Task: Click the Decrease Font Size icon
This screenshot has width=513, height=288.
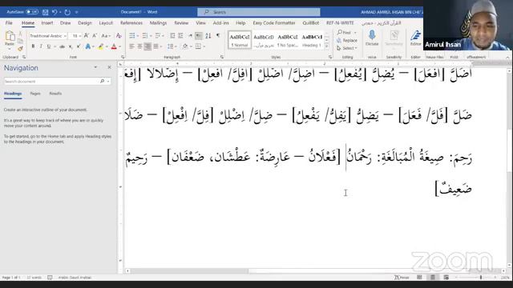Action: (x=95, y=35)
